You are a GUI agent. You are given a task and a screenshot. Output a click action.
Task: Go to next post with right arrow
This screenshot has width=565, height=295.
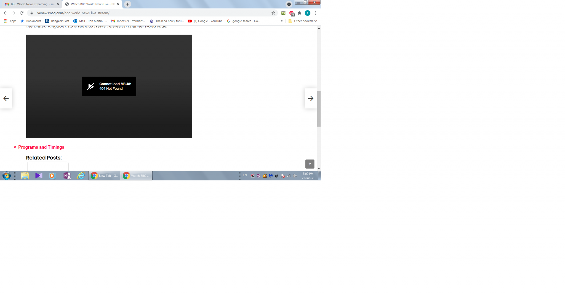pos(311,98)
